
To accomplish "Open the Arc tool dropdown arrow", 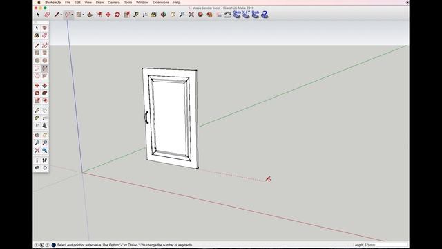I will tap(72, 15).
